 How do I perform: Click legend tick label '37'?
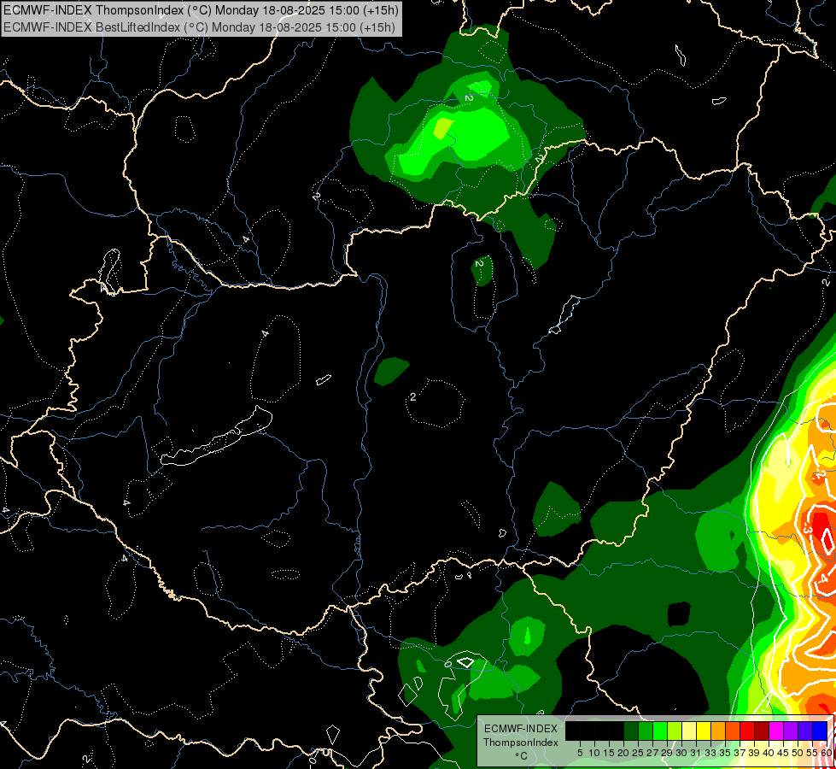(x=740, y=753)
